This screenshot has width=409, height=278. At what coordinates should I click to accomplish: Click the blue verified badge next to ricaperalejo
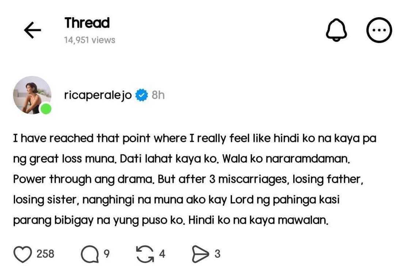coord(141,95)
